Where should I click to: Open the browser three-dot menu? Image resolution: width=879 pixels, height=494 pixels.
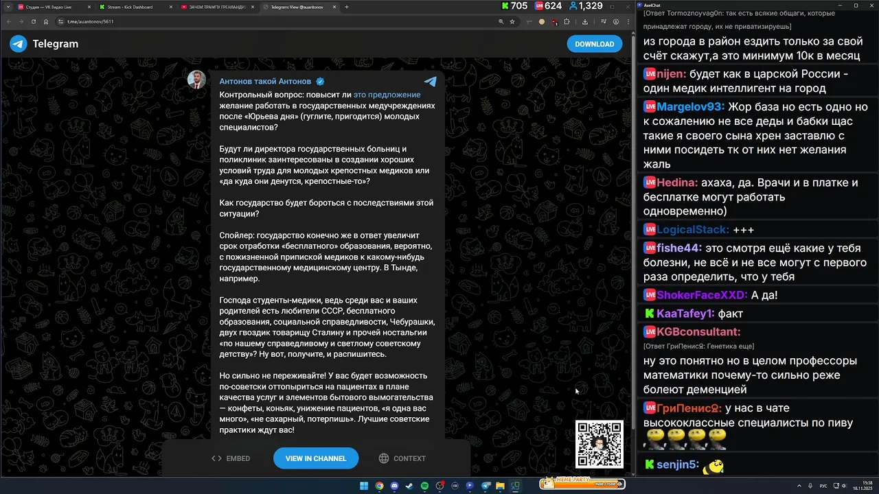[x=628, y=21]
